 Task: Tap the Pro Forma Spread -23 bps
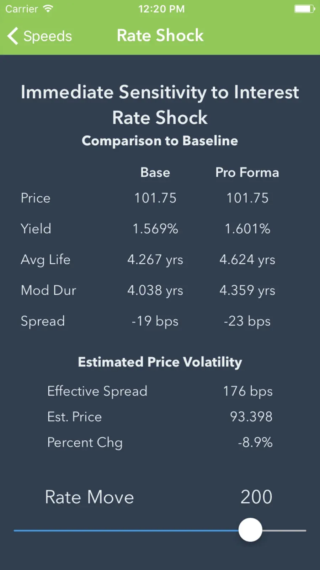247,321
